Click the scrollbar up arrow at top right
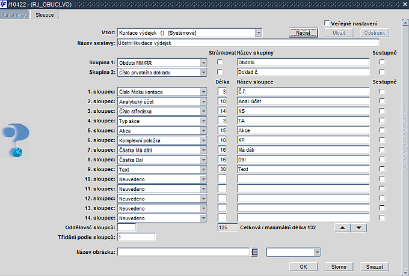This screenshot has height=276, width=409. coord(405,23)
